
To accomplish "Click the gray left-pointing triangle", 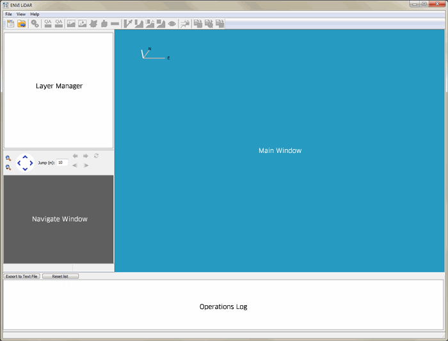I will tap(75, 165).
